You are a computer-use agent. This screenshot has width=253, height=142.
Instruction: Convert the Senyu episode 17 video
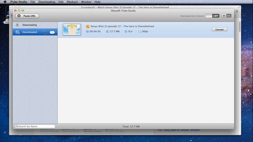219,30
